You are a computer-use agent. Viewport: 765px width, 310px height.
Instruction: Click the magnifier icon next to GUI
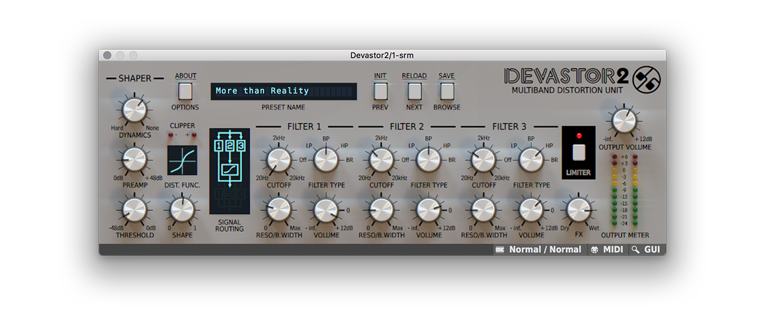636,250
